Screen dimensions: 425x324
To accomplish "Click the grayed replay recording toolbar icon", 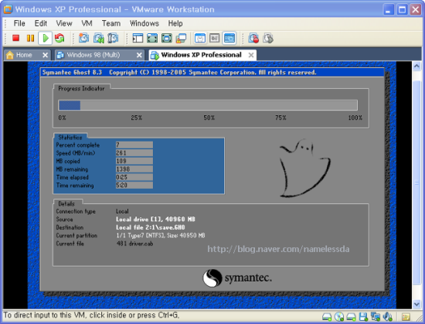I will tap(268, 38).
